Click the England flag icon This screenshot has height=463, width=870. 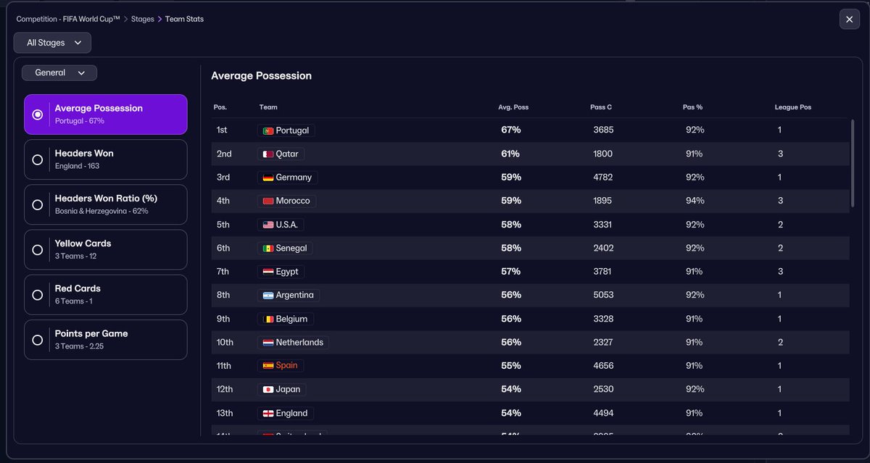pyautogui.click(x=268, y=414)
